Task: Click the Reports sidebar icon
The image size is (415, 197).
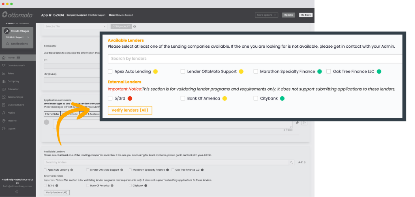Action: 4,121
